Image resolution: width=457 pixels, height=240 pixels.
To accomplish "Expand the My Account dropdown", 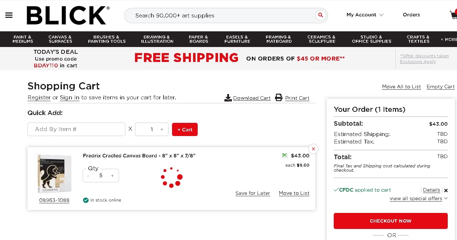I will click(x=365, y=15).
